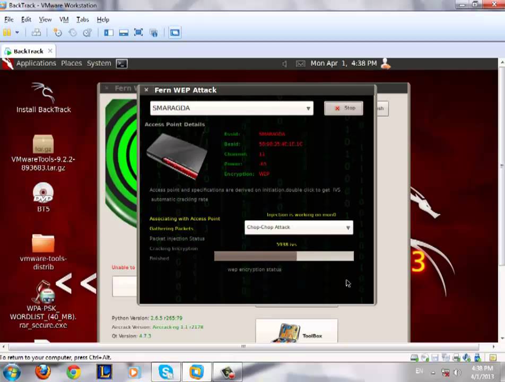The image size is (505, 382).
Task: Open the power options dropdown arrow beside pause
Action: coord(17,32)
